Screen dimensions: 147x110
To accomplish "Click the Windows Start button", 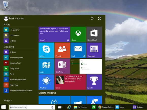I will tap(4, 107).
